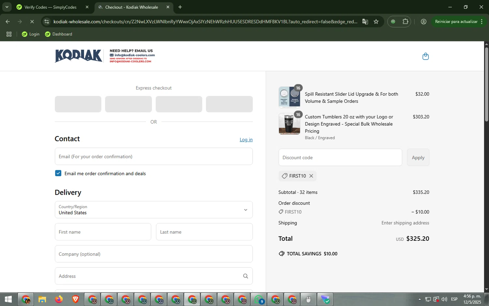489x306 pixels.
Task: Click the page vertical scrollbar
Action: (x=486, y=85)
